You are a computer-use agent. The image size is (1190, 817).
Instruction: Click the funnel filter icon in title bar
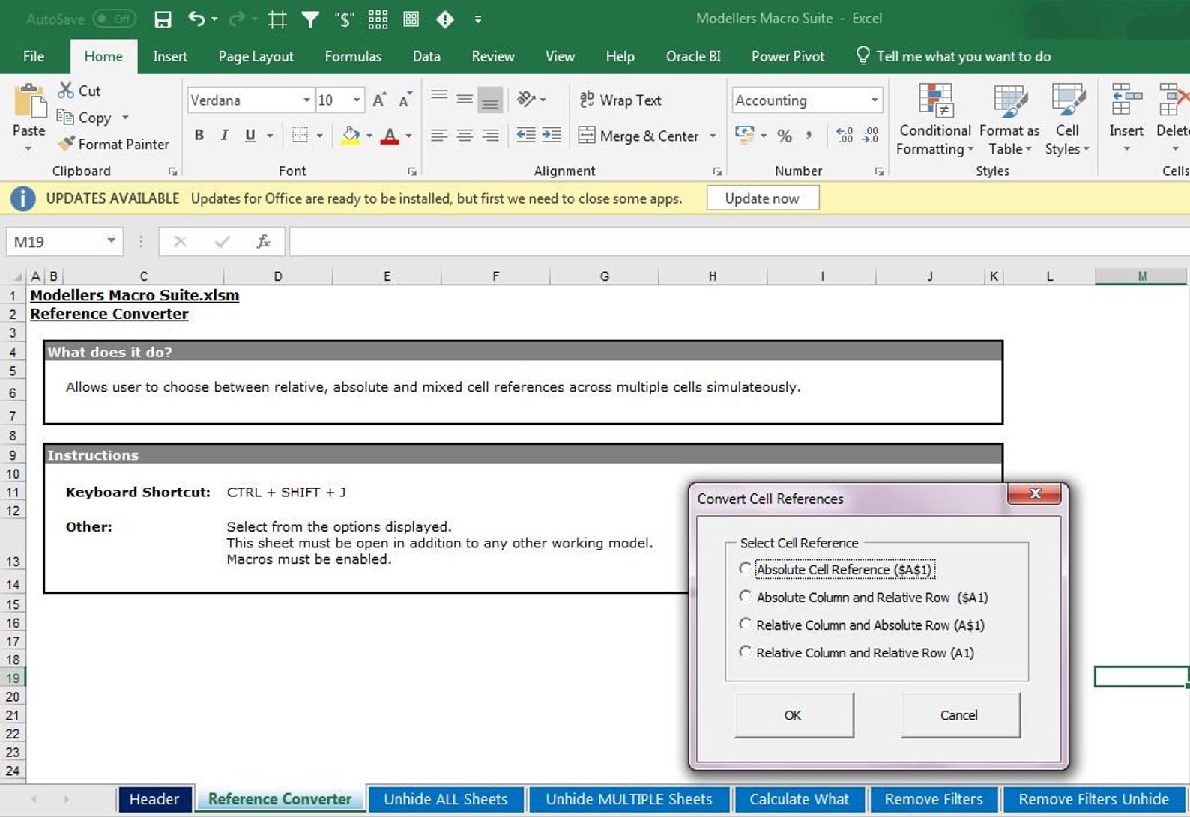click(310, 19)
